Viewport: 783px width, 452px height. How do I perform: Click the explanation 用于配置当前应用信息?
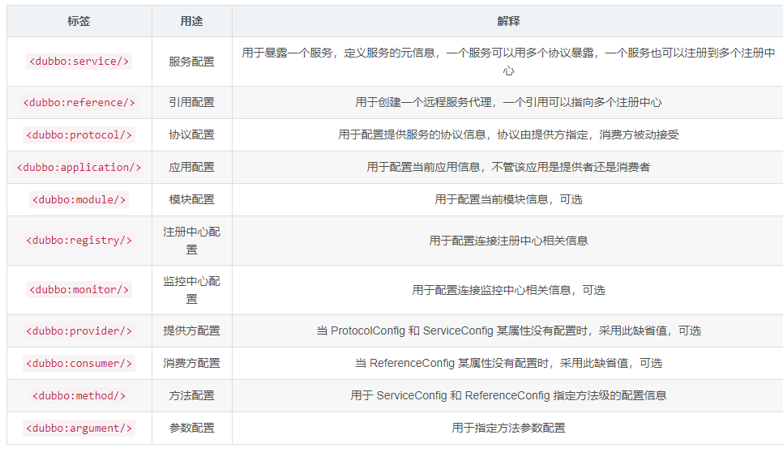(508, 167)
